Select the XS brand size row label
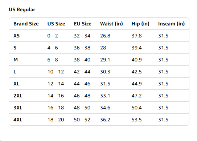 tap(16, 36)
